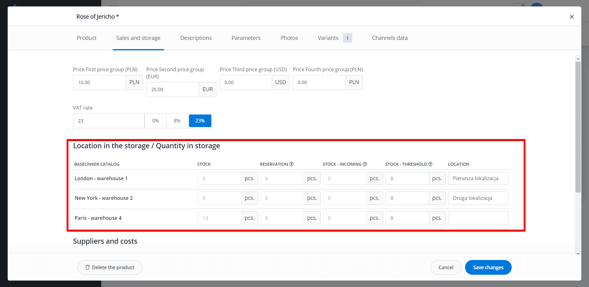The image size is (589, 287).
Task: Edit the Second price group EUR field
Action: [x=173, y=89]
